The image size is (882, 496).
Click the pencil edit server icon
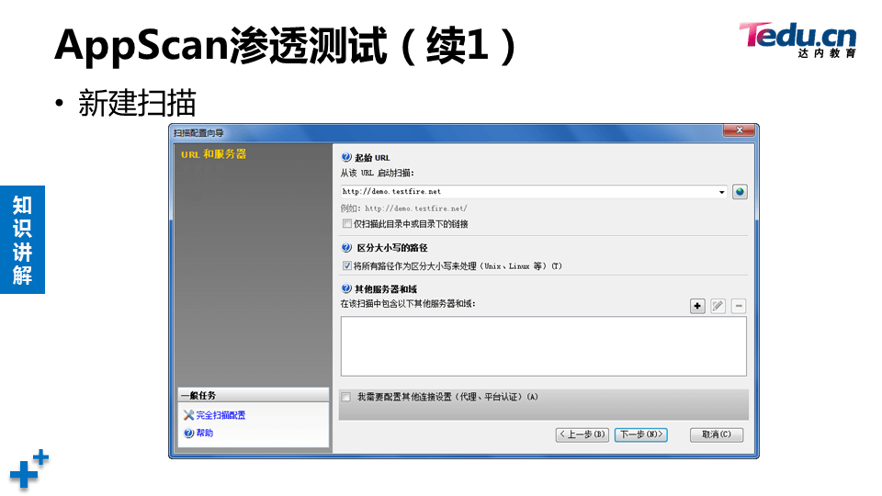(x=718, y=306)
